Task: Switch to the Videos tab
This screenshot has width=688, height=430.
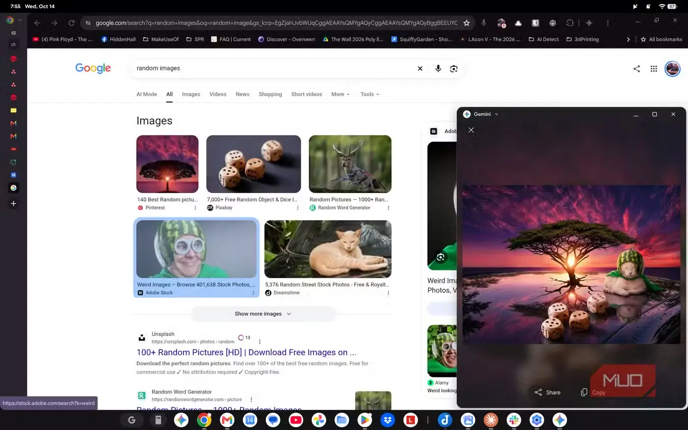Action: (x=218, y=94)
